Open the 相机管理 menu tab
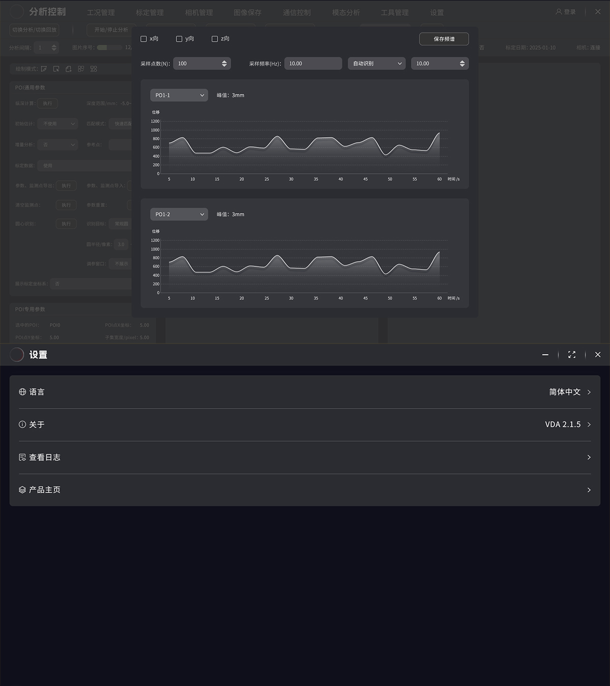Viewport: 610px width, 686px height. 199,12
